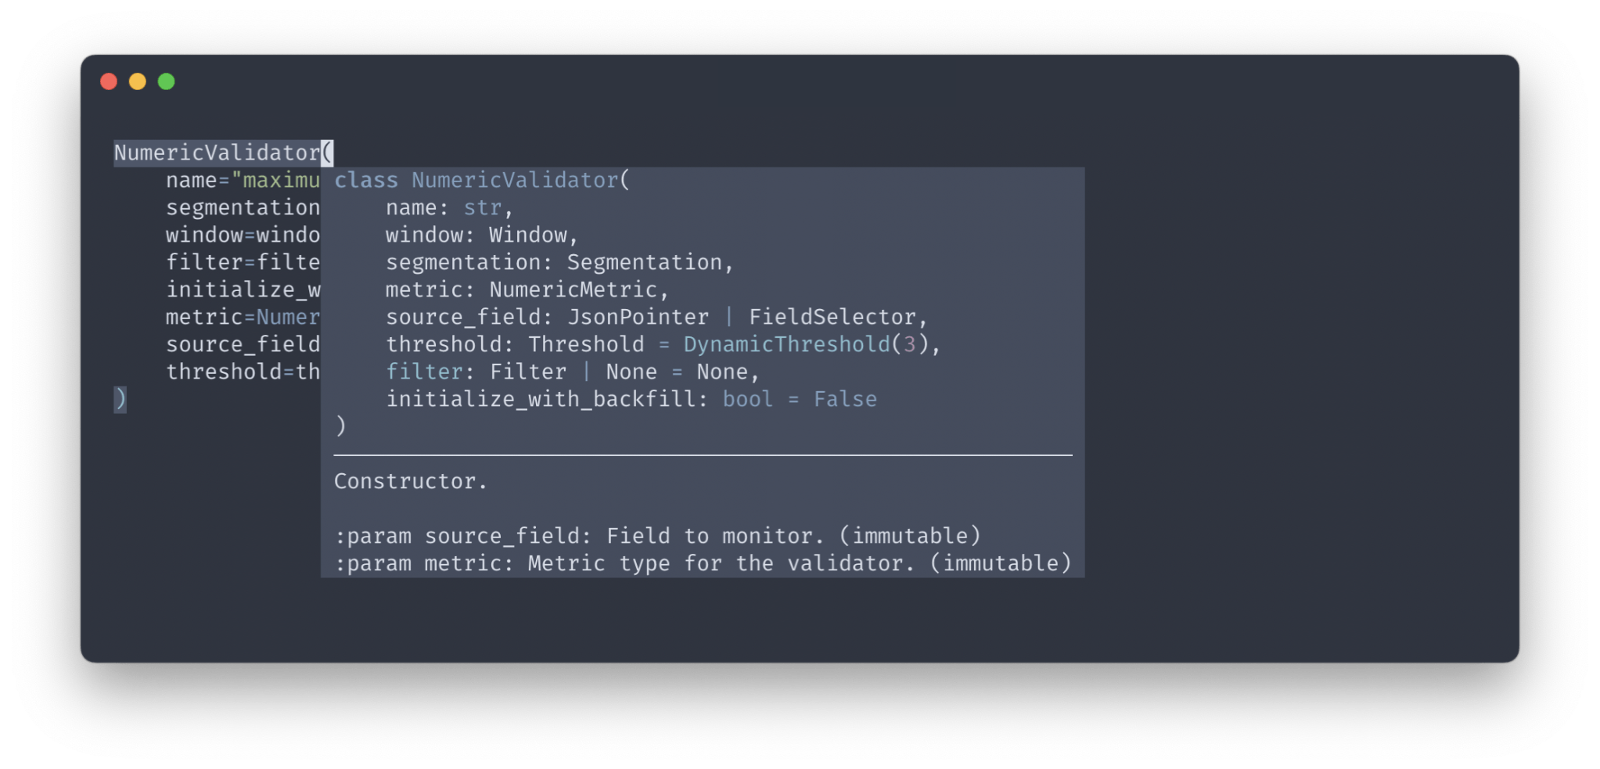The height and width of the screenshot is (769, 1600).
Task: Click the yellow minimize window button
Action: coord(138,81)
